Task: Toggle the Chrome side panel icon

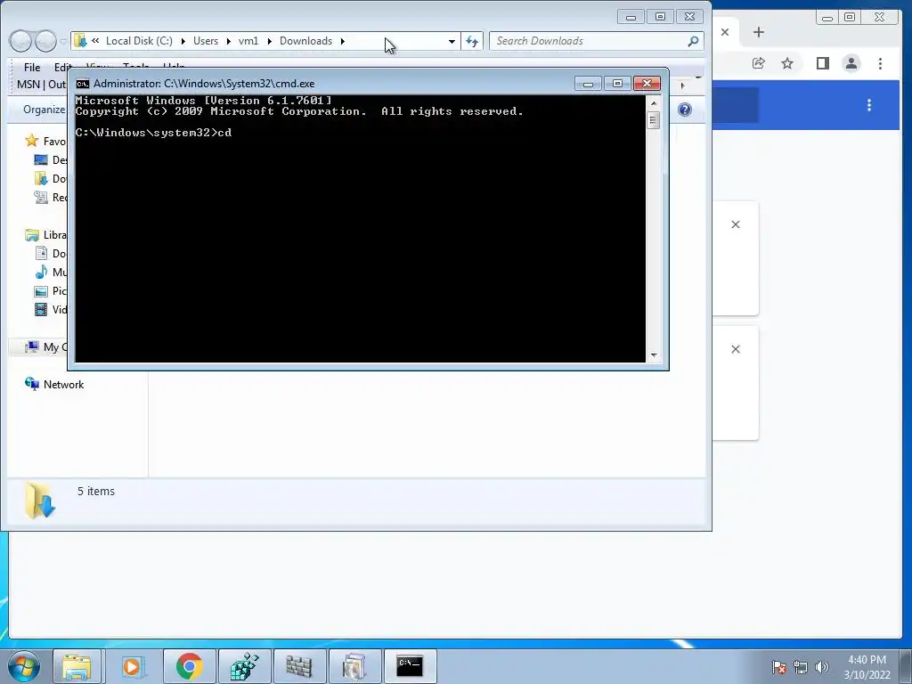Action: 822,63
